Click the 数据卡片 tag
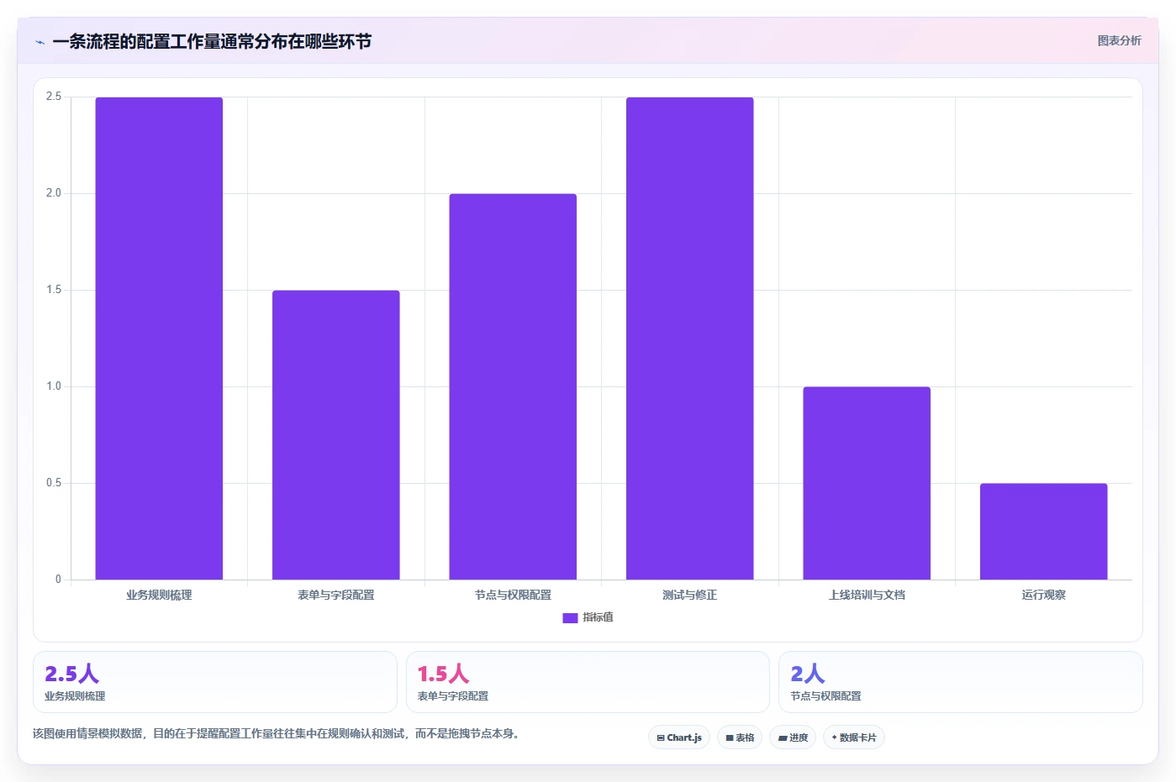The height and width of the screenshot is (782, 1176). click(854, 737)
